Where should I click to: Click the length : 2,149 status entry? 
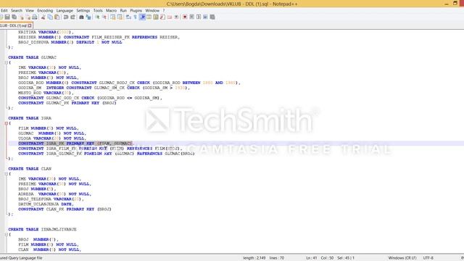[254, 258]
